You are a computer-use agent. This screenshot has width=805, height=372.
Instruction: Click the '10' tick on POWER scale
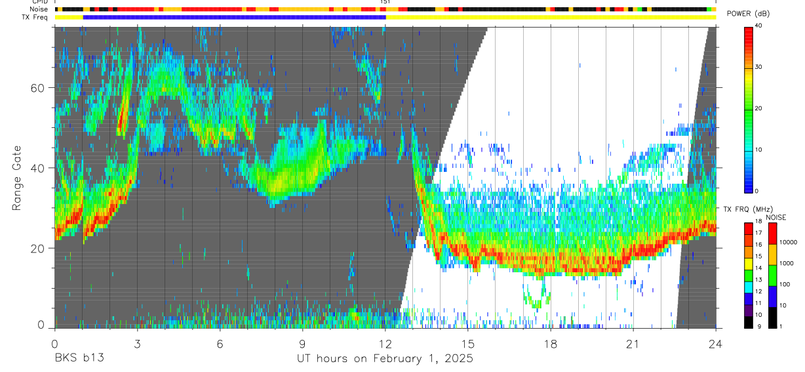click(759, 150)
